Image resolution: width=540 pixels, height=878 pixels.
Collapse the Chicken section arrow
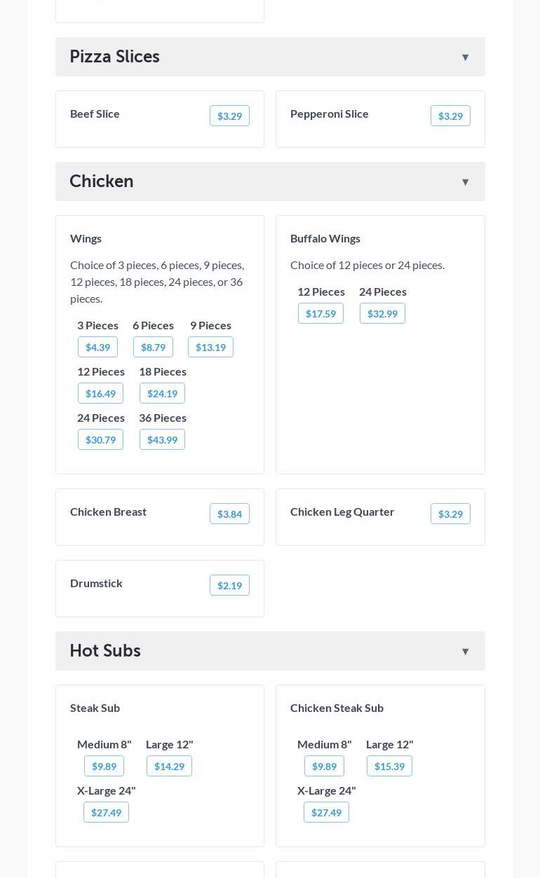click(465, 182)
